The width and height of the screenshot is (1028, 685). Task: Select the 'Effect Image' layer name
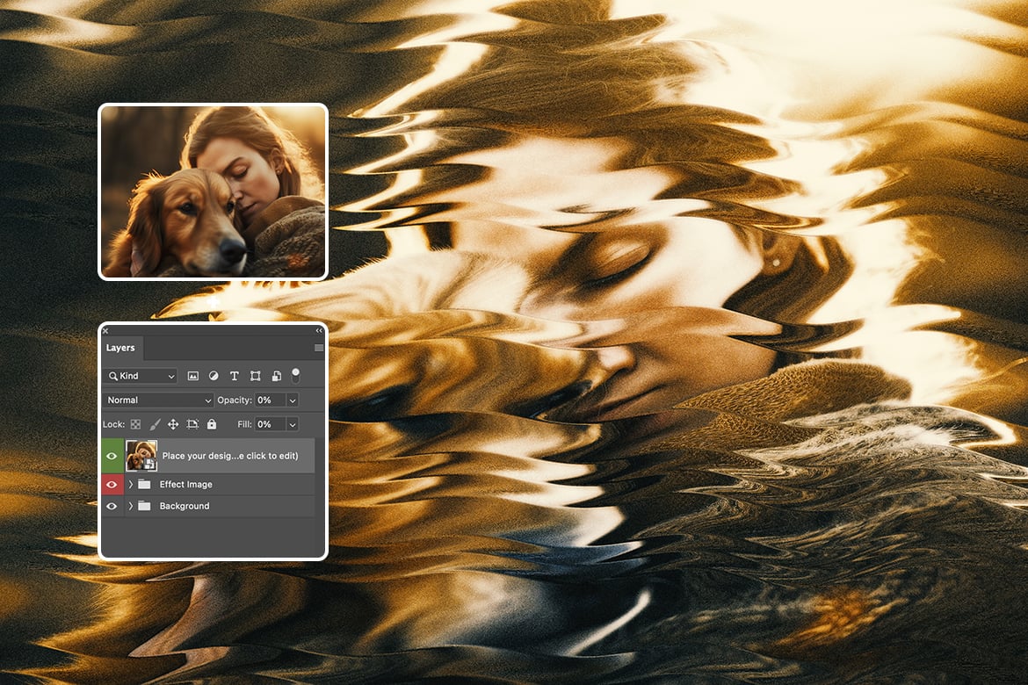pyautogui.click(x=186, y=485)
